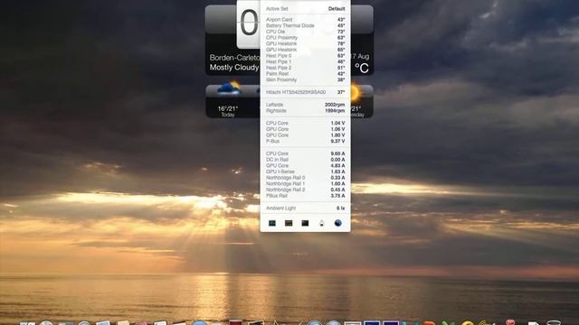
Task: Open the blue globe icon in sensor panel
Action: point(337,223)
